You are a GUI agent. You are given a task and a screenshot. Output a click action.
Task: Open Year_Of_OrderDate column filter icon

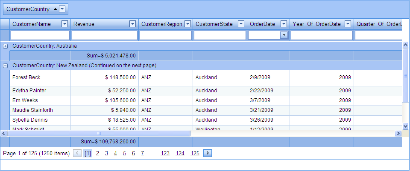click(x=348, y=24)
